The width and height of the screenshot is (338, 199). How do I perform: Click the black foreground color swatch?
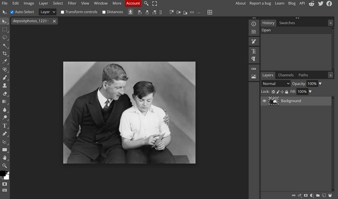[3, 173]
